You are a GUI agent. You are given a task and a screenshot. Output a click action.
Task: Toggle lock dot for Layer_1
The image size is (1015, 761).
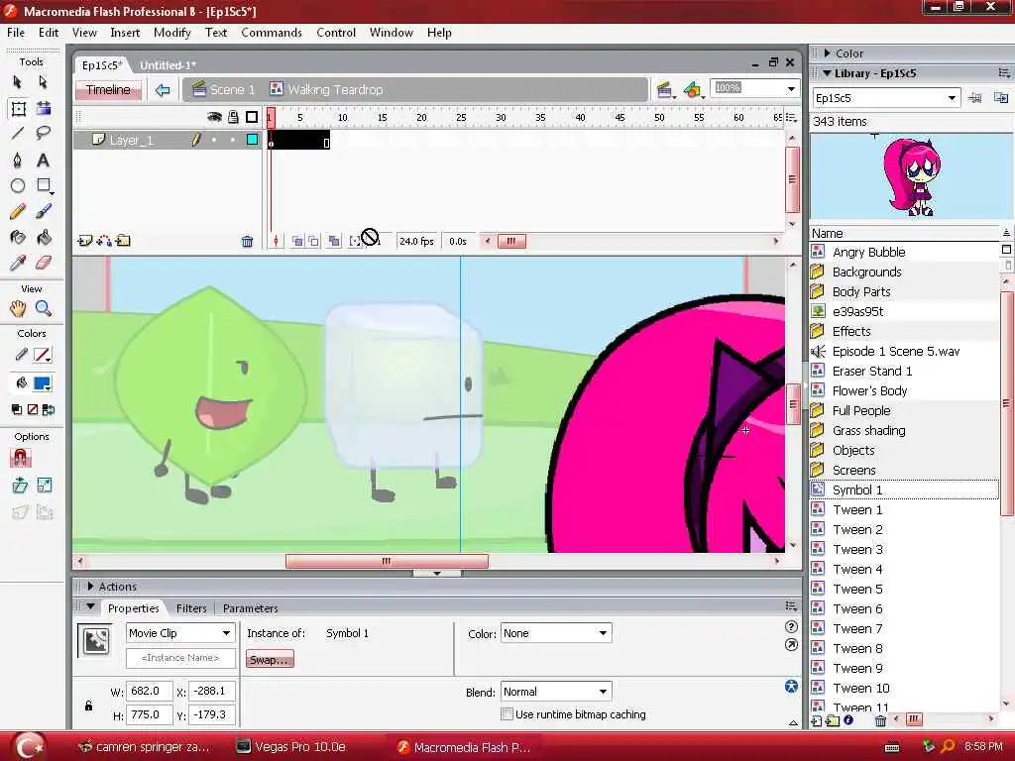tap(233, 140)
